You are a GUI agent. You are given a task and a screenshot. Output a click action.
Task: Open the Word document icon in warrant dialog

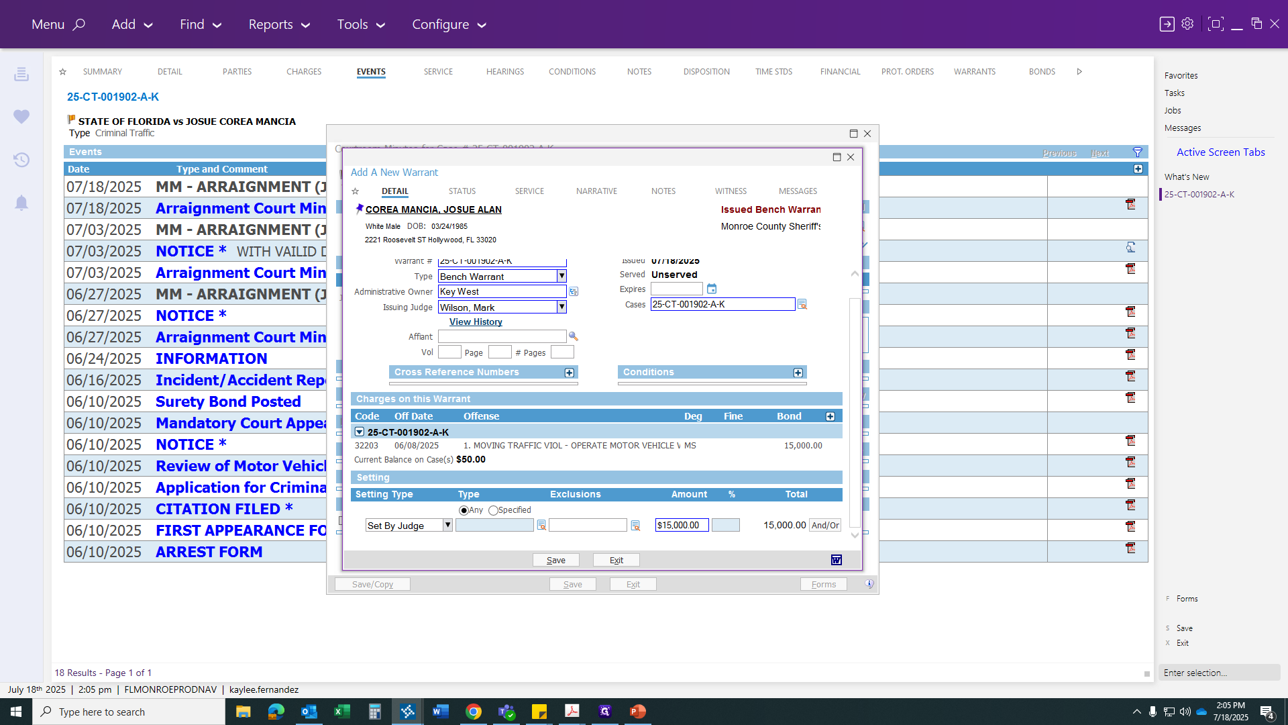point(837,560)
